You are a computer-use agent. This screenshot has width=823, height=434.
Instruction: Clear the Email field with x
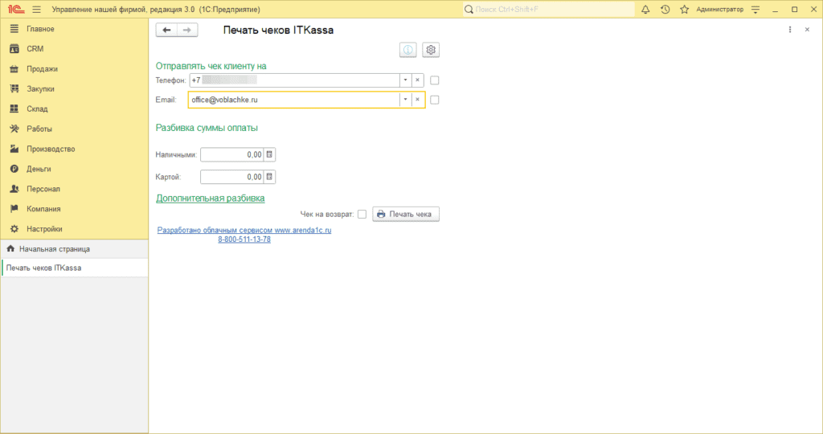point(417,100)
